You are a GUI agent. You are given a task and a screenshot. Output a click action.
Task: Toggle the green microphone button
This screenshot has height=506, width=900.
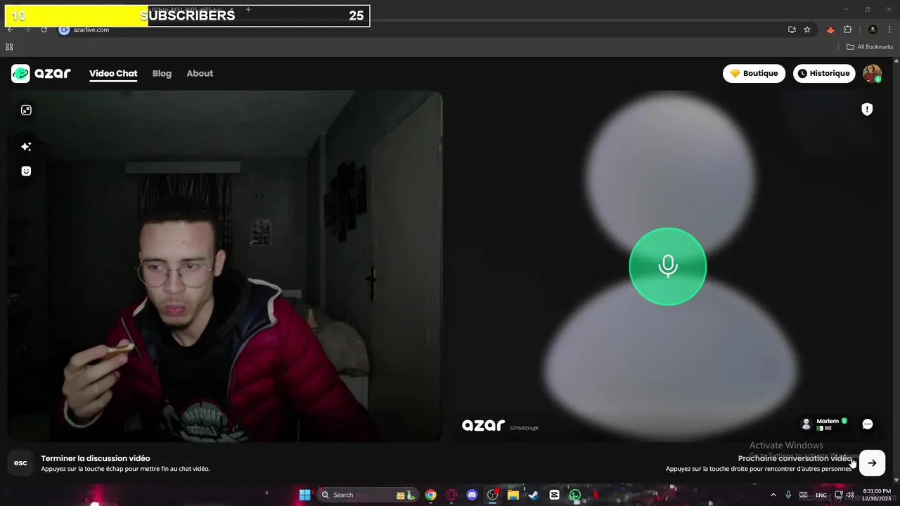(667, 266)
